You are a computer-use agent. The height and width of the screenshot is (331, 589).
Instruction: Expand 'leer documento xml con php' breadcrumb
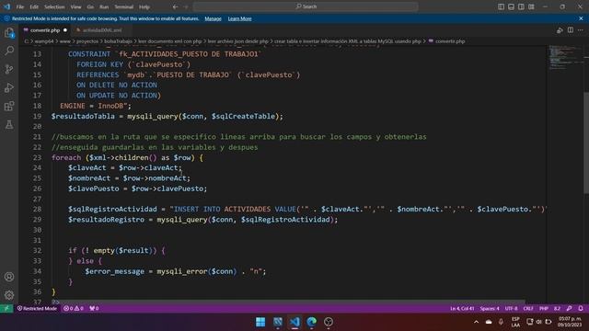tap(169, 41)
